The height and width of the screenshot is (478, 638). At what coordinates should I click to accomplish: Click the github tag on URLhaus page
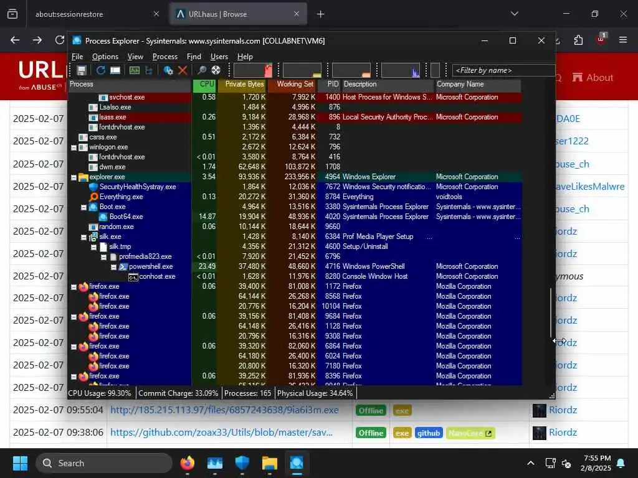tap(429, 433)
